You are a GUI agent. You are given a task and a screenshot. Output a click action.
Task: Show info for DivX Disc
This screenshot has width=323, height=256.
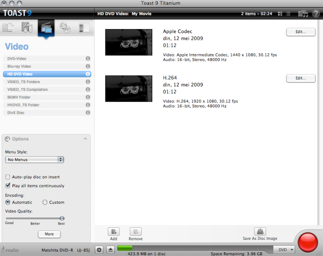tap(88, 112)
